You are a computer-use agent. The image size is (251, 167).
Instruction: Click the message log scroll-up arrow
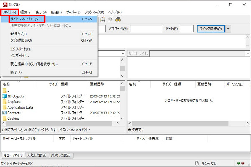[248, 37]
